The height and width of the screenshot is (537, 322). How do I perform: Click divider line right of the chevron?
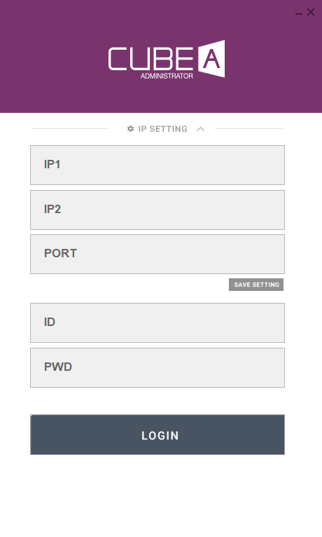[249, 129]
